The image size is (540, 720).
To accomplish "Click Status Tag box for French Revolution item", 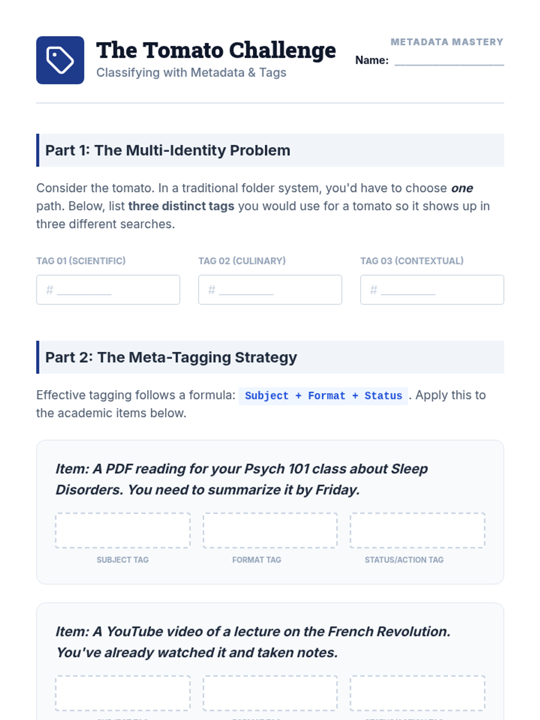I will tap(418, 693).
